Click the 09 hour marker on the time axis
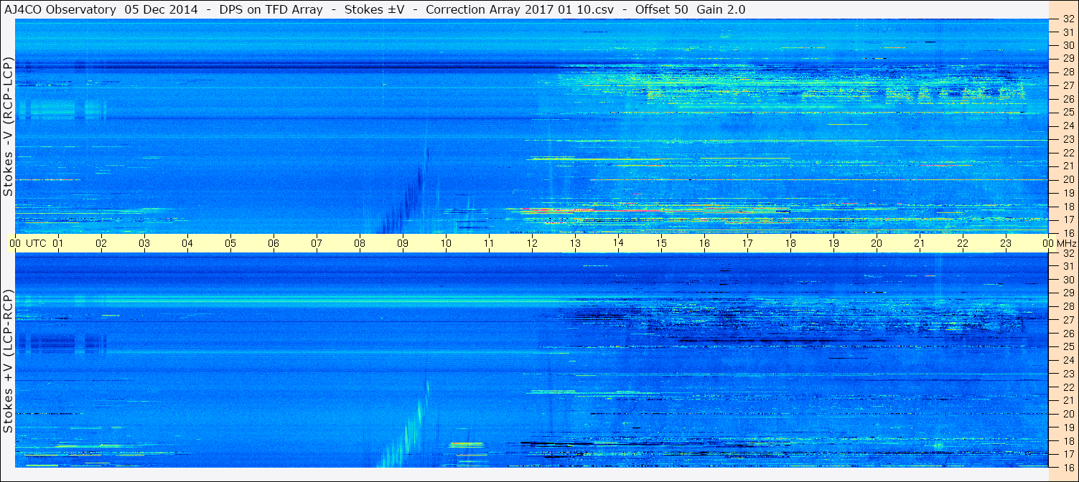 point(403,243)
